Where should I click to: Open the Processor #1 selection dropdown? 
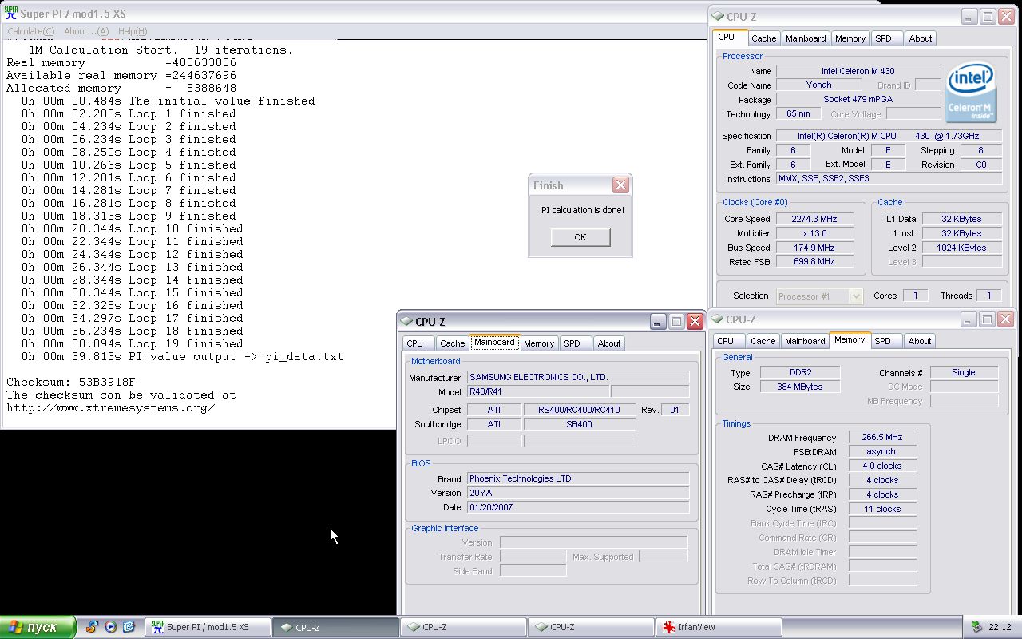[x=820, y=296]
